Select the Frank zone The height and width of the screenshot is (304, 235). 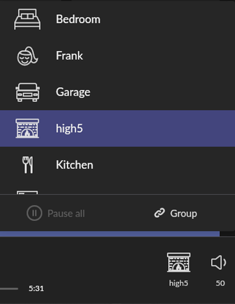point(117,56)
